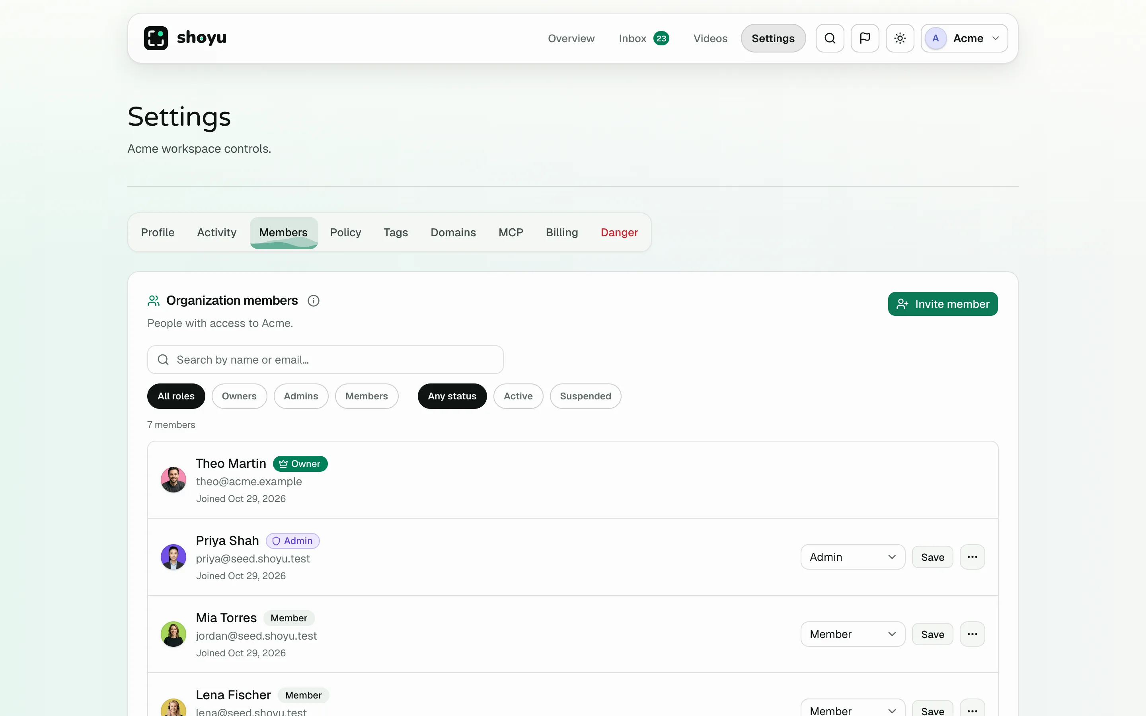Image resolution: width=1146 pixels, height=716 pixels.
Task: Click the Acme avatar letter A
Action: coord(935,38)
